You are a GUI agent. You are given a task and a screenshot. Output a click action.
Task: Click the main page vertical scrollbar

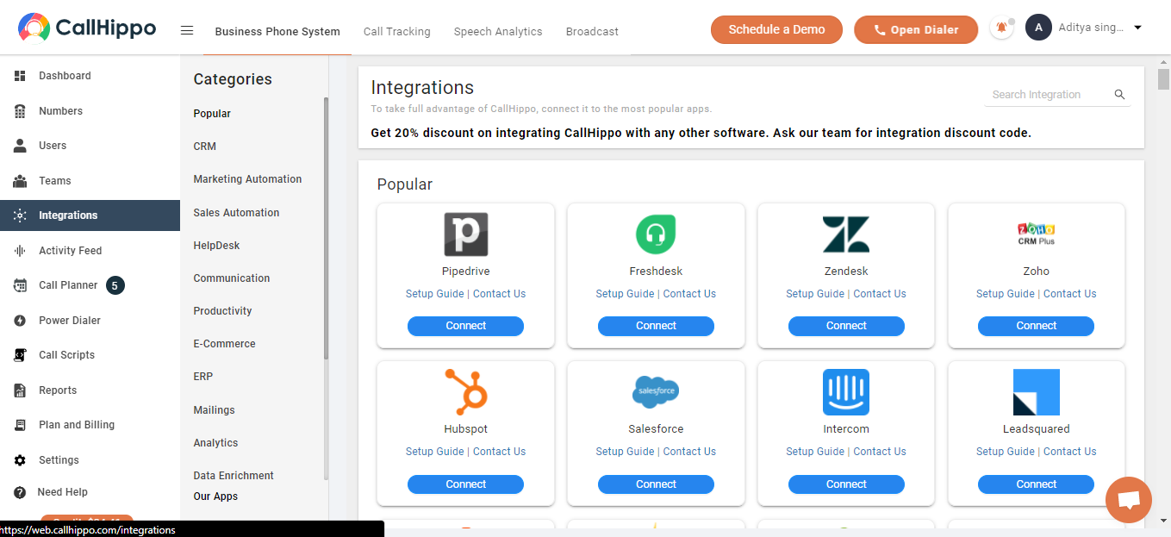tap(1164, 79)
